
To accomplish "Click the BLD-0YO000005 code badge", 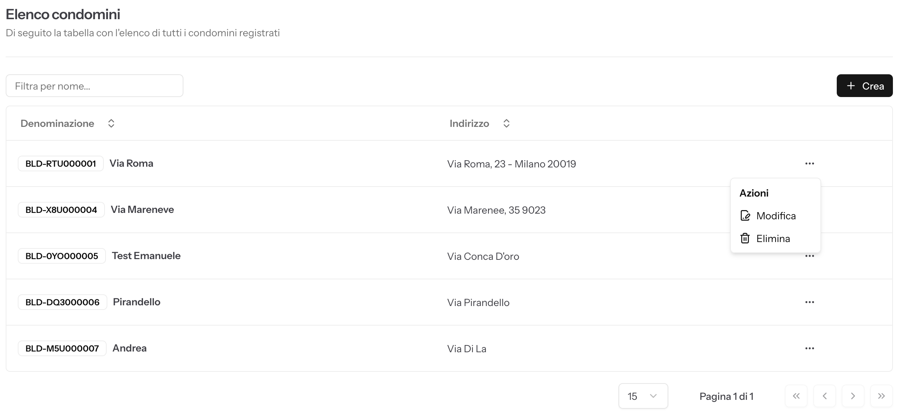I will tap(62, 256).
